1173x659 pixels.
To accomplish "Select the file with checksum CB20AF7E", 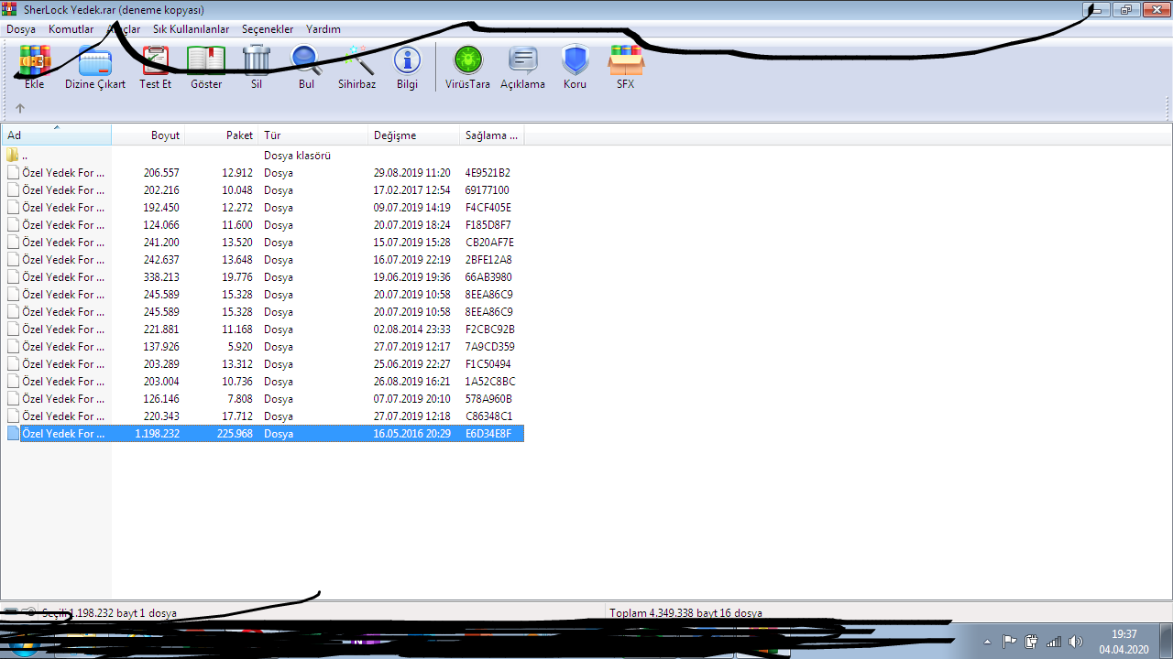I will tap(263, 243).
